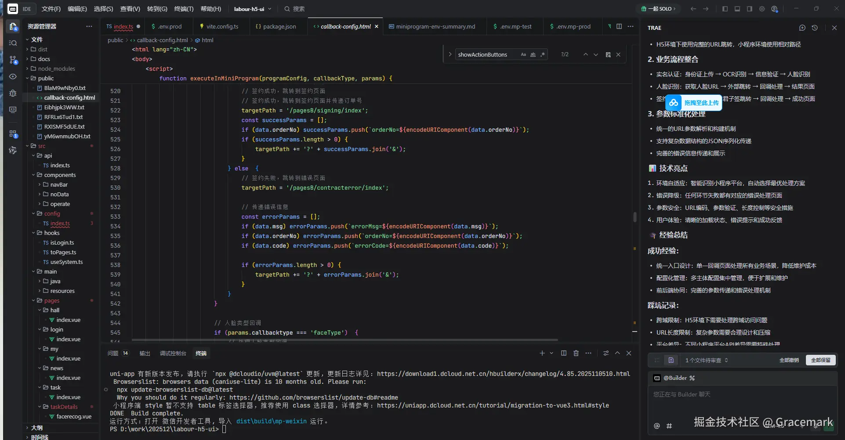The height and width of the screenshot is (440, 845).
Task: Open the 终端(T) menu
Action: 184,9
